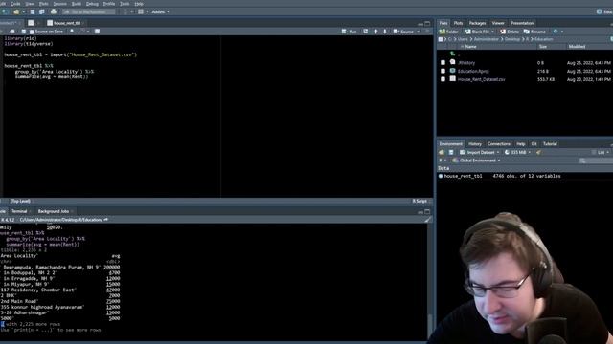Switch to the Viewer tab

pos(498,23)
